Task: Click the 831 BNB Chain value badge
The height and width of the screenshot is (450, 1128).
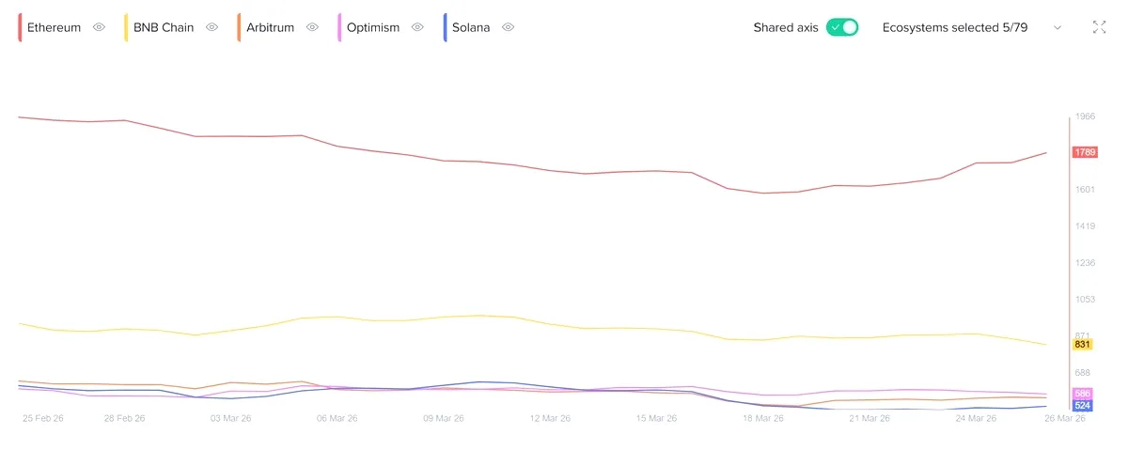Action: click(x=1082, y=345)
